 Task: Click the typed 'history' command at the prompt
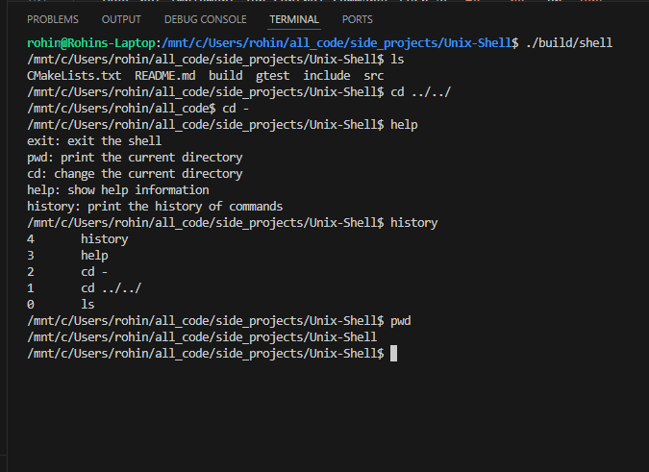pos(413,223)
